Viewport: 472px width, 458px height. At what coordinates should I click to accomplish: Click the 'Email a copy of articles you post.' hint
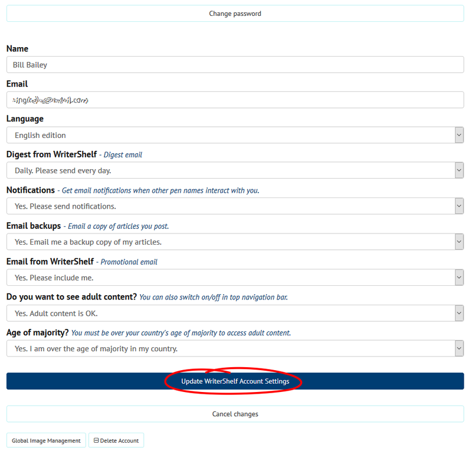point(119,226)
